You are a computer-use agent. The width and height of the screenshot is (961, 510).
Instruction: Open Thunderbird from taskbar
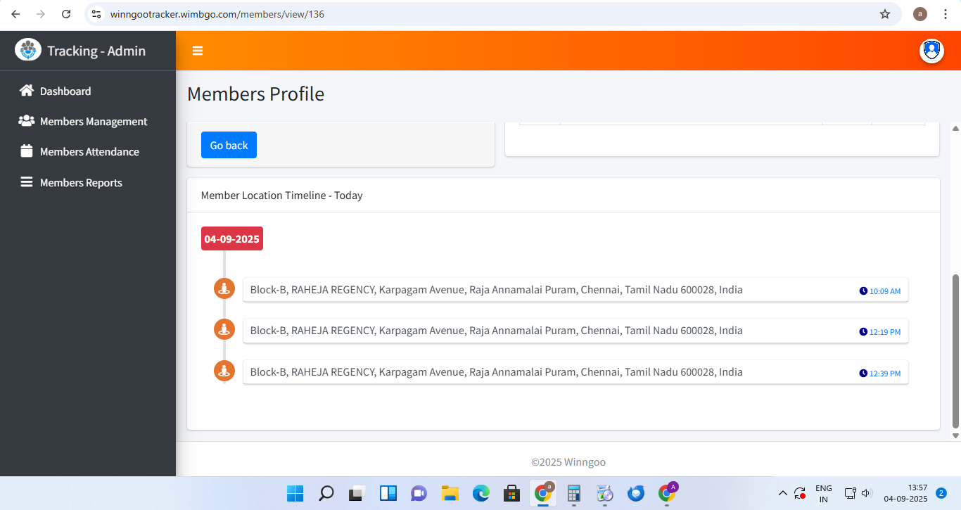pos(636,493)
